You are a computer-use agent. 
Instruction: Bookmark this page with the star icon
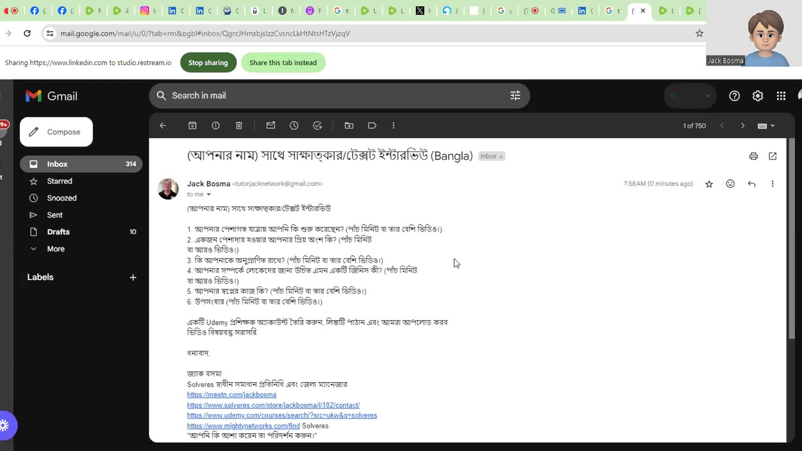click(699, 33)
